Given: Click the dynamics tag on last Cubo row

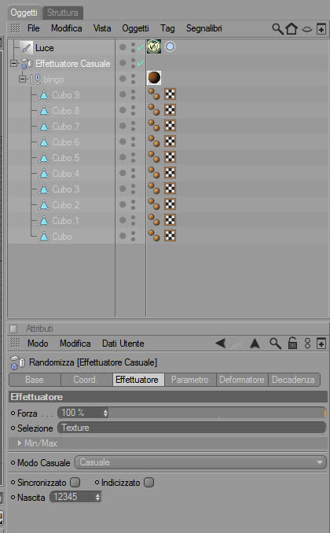Looking at the screenshot, I should (x=154, y=235).
